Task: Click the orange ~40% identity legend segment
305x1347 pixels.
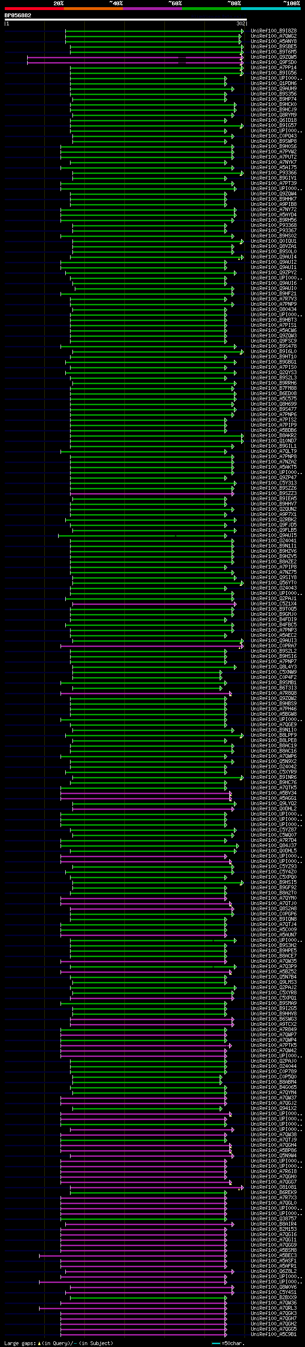Action: (x=93, y=9)
